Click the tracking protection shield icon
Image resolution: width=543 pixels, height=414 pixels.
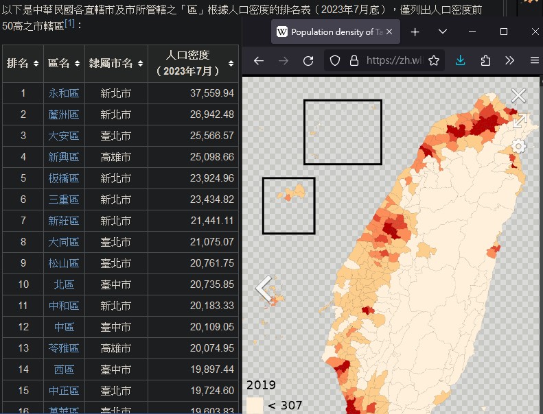[x=335, y=60]
